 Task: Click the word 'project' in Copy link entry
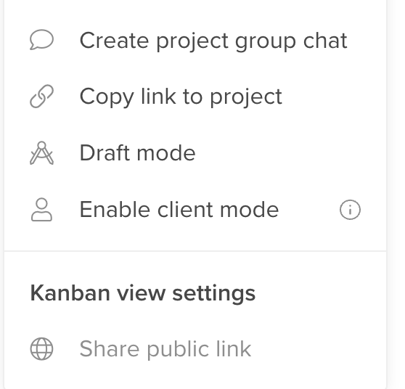click(246, 97)
